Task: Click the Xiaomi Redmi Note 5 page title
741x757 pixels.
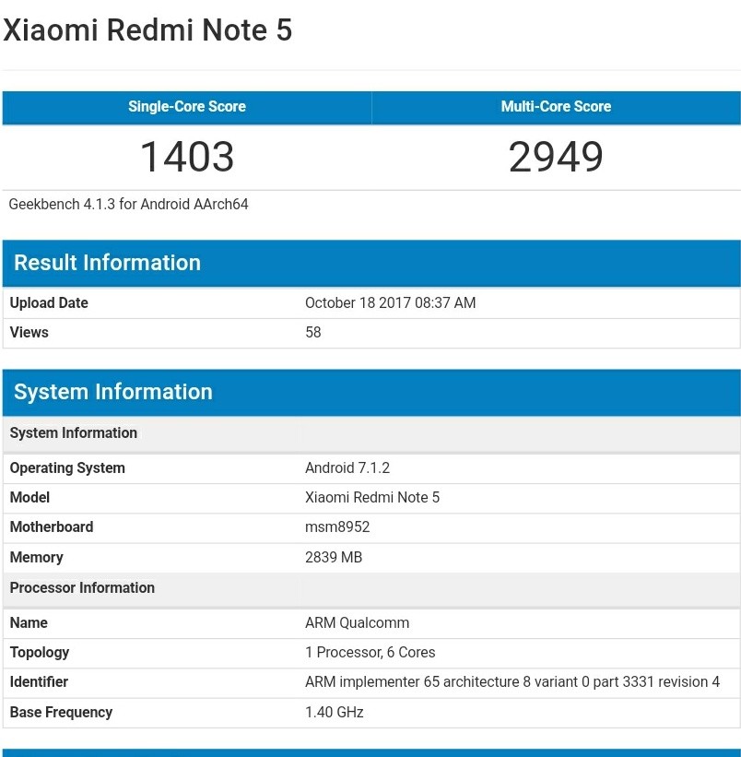Action: click(147, 30)
